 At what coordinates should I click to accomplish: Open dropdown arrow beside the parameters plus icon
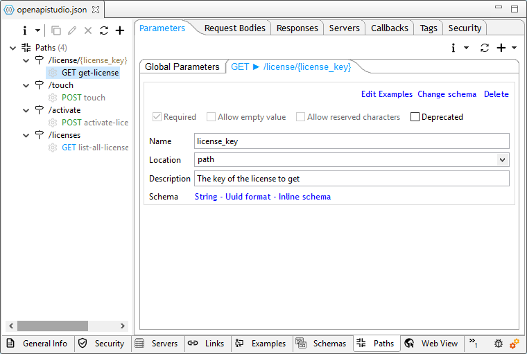pyautogui.click(x=514, y=48)
